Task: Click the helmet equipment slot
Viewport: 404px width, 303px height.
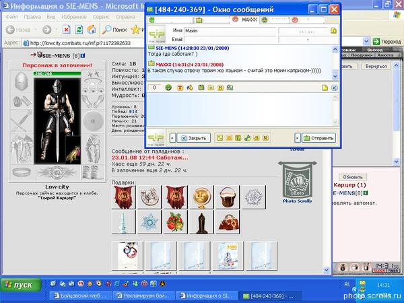Action: click(x=22, y=81)
